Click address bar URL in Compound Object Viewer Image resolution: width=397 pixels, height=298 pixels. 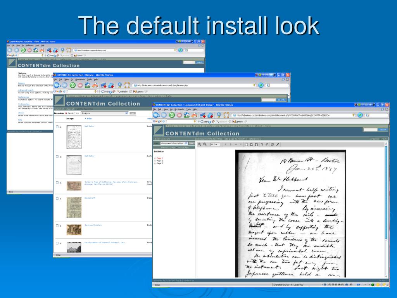click(283, 115)
